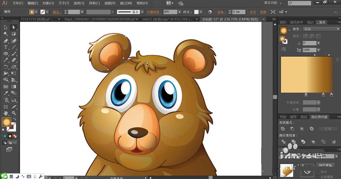Screen dimensions: 341x179
Task: Click leftmost gradient color stop
Action: click(x=306, y=95)
